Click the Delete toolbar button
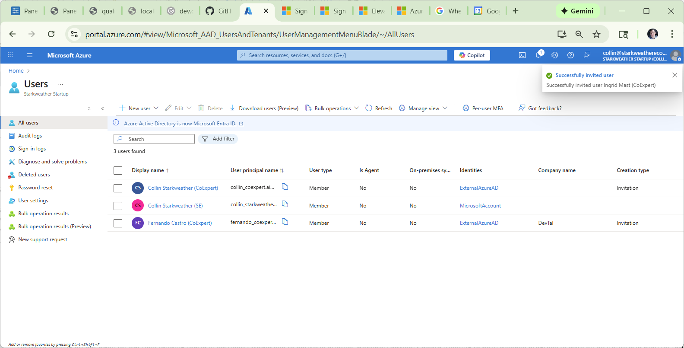 (210, 108)
